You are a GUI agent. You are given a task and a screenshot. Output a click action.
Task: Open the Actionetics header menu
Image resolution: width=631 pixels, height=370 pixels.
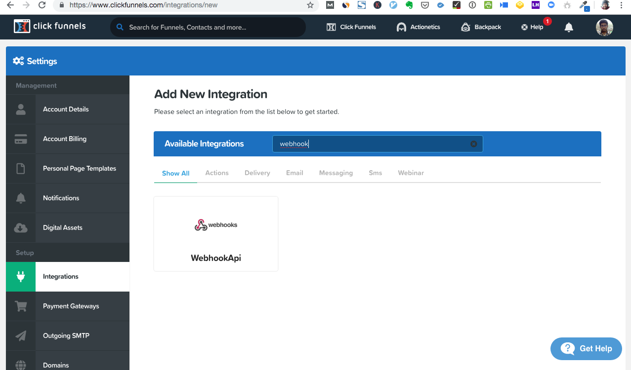[418, 27]
